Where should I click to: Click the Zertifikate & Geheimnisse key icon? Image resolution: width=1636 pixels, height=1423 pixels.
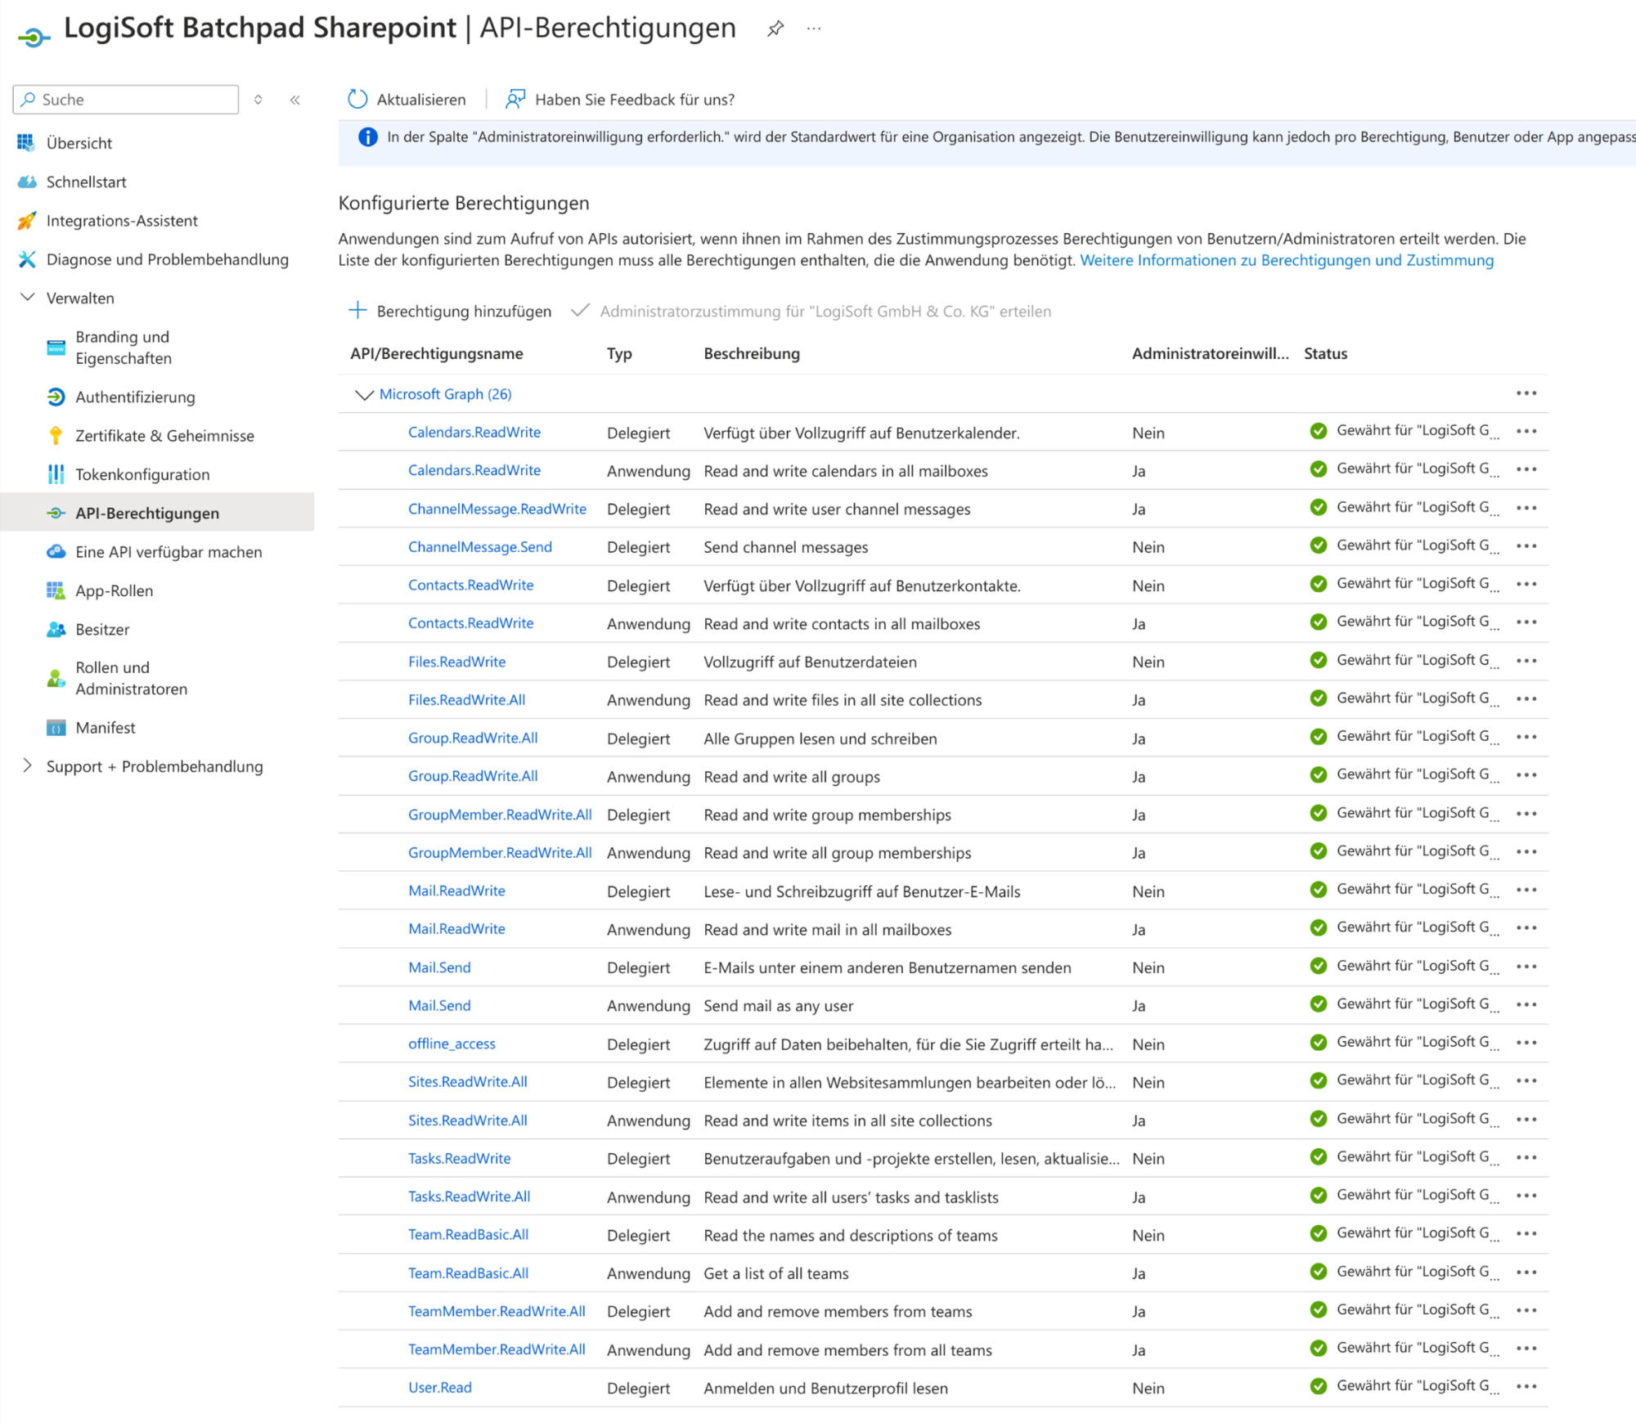(56, 436)
